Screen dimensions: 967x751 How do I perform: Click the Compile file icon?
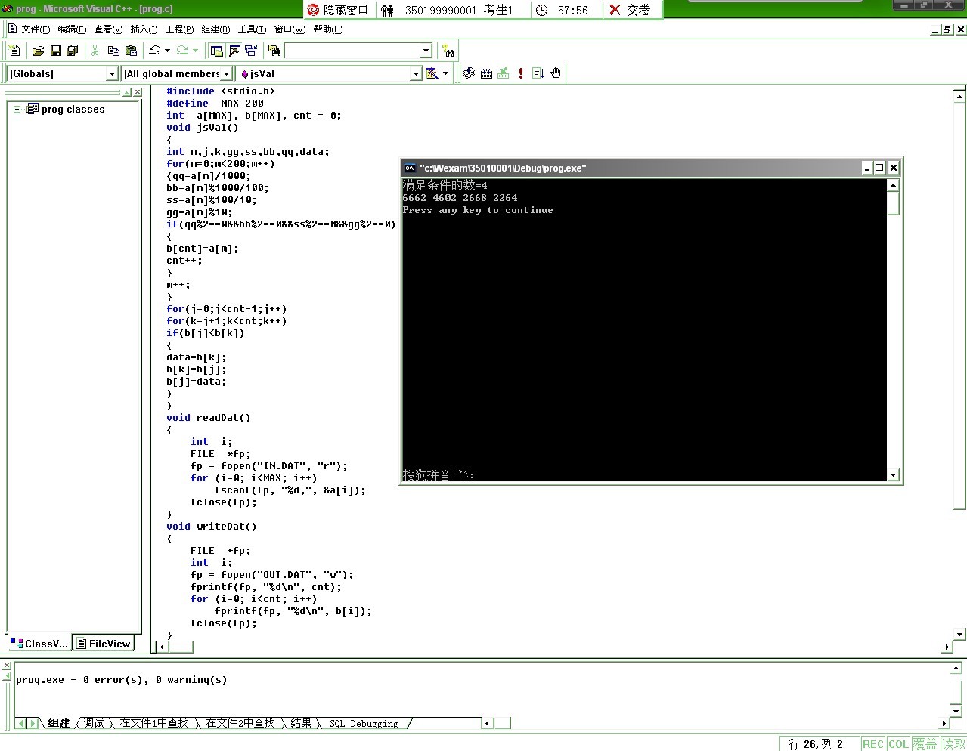pos(470,73)
